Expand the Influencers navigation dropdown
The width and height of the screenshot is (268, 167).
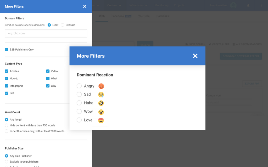138,5
